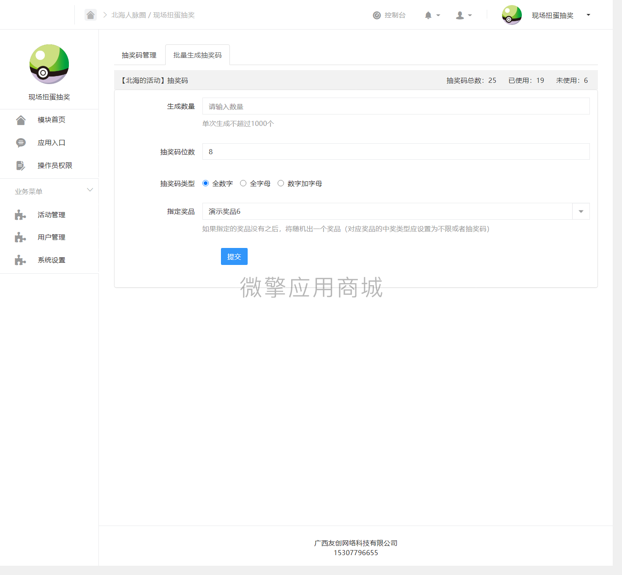Open 活动管理 in the sidebar

tap(52, 215)
